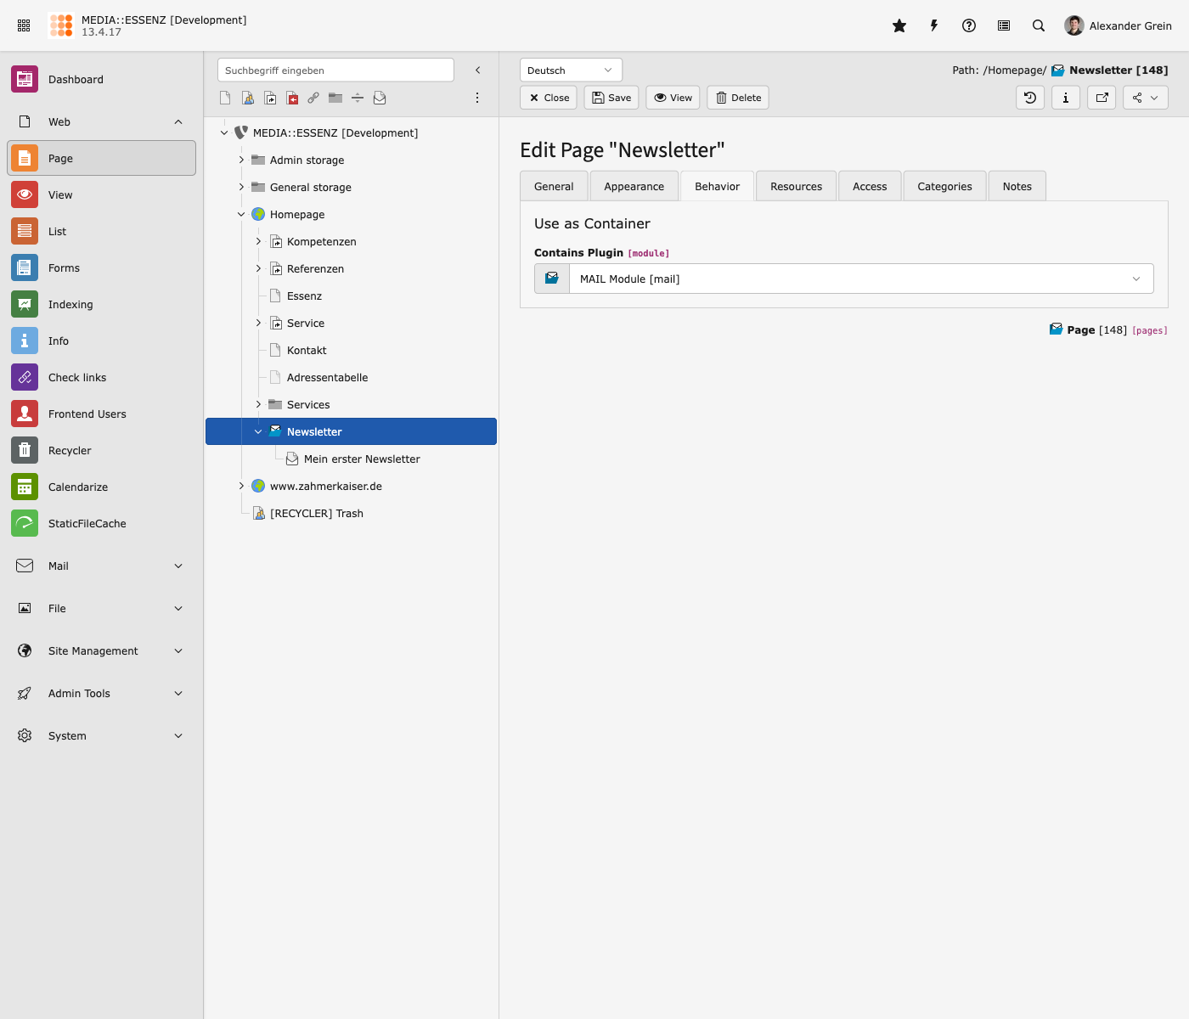Click the shortcut page icon in tree toolbar

(x=270, y=98)
